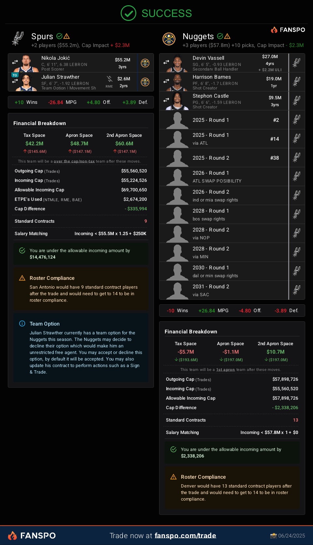
Task: Click the 'Stephon Castle' player name
Action: tap(211, 96)
